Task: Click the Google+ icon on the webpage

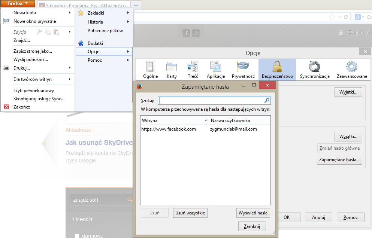Action: [x=196, y=33]
